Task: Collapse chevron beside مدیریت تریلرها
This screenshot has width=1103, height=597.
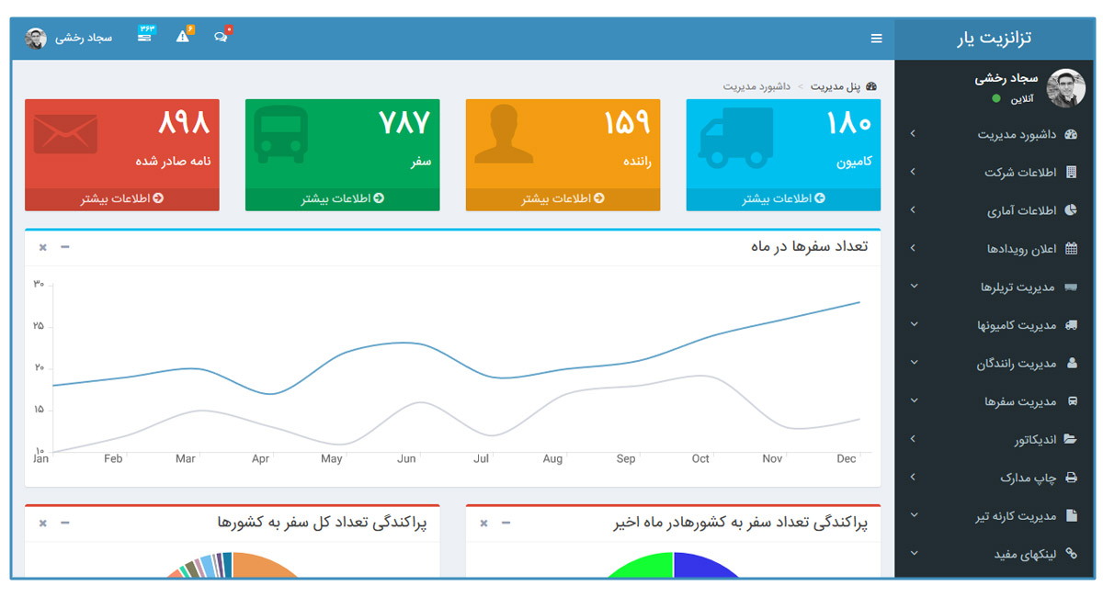Action: (914, 287)
